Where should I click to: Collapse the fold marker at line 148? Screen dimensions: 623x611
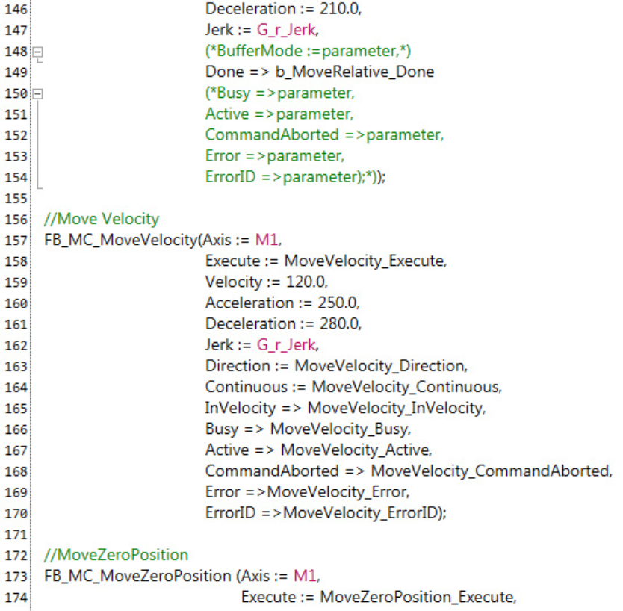(38, 52)
